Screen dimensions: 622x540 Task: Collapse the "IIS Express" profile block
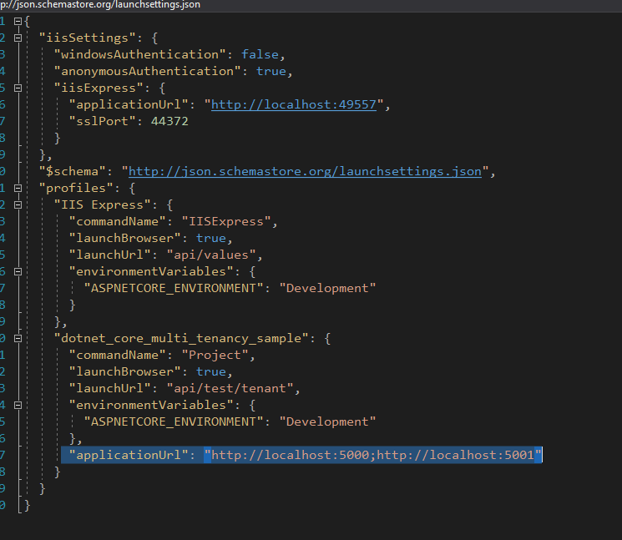tap(18, 205)
